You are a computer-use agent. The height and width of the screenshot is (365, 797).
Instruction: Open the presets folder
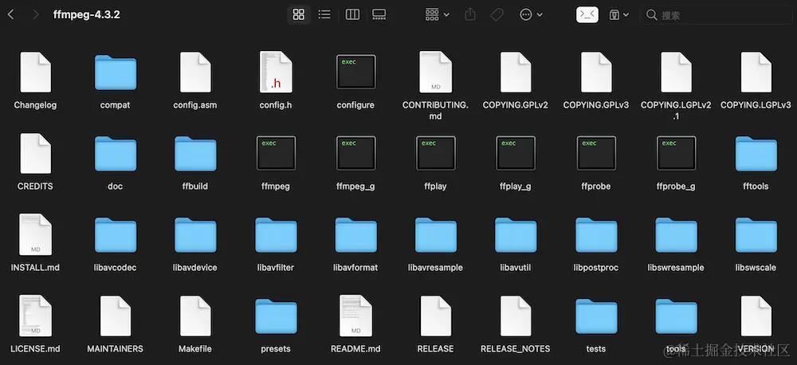(x=276, y=316)
